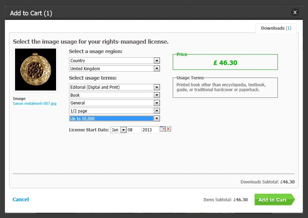This screenshot has width=308, height=218.
Task: Open the General usage dropdown
Action: (157, 103)
